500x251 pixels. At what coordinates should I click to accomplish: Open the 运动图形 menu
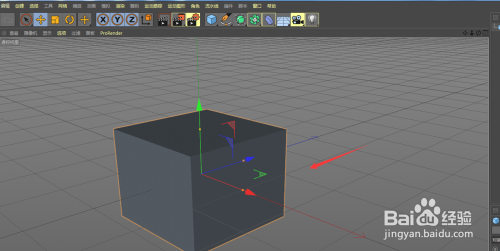point(176,6)
